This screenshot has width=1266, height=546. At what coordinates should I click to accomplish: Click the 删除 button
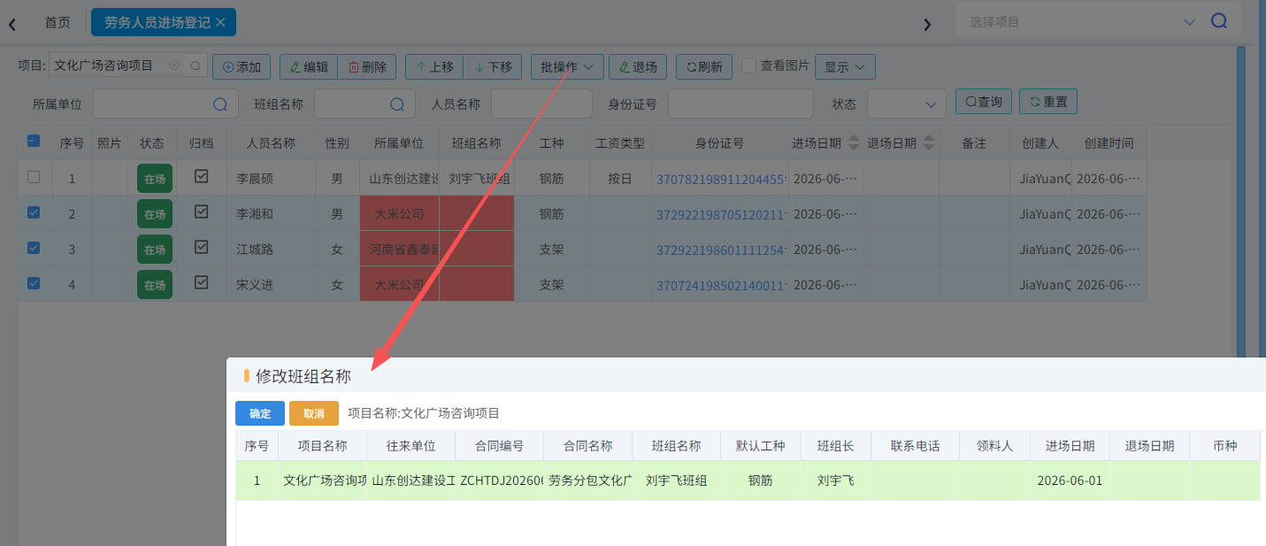coord(367,66)
